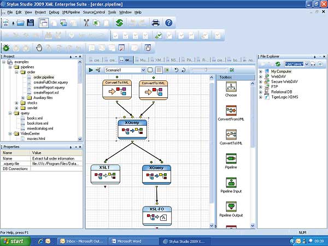Expand the servlet folder

click(x=16, y=108)
